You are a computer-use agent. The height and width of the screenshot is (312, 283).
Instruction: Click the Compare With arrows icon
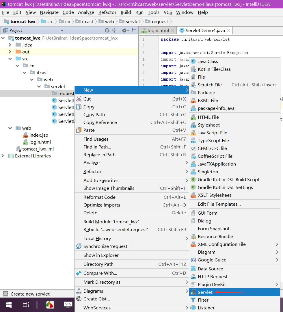tap(79, 273)
